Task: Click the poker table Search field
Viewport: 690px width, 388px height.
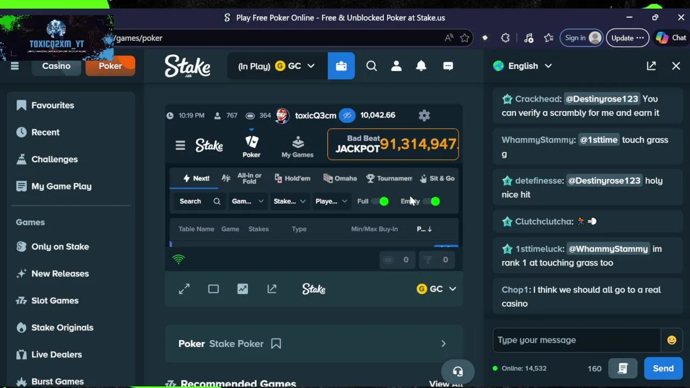Action: (199, 201)
